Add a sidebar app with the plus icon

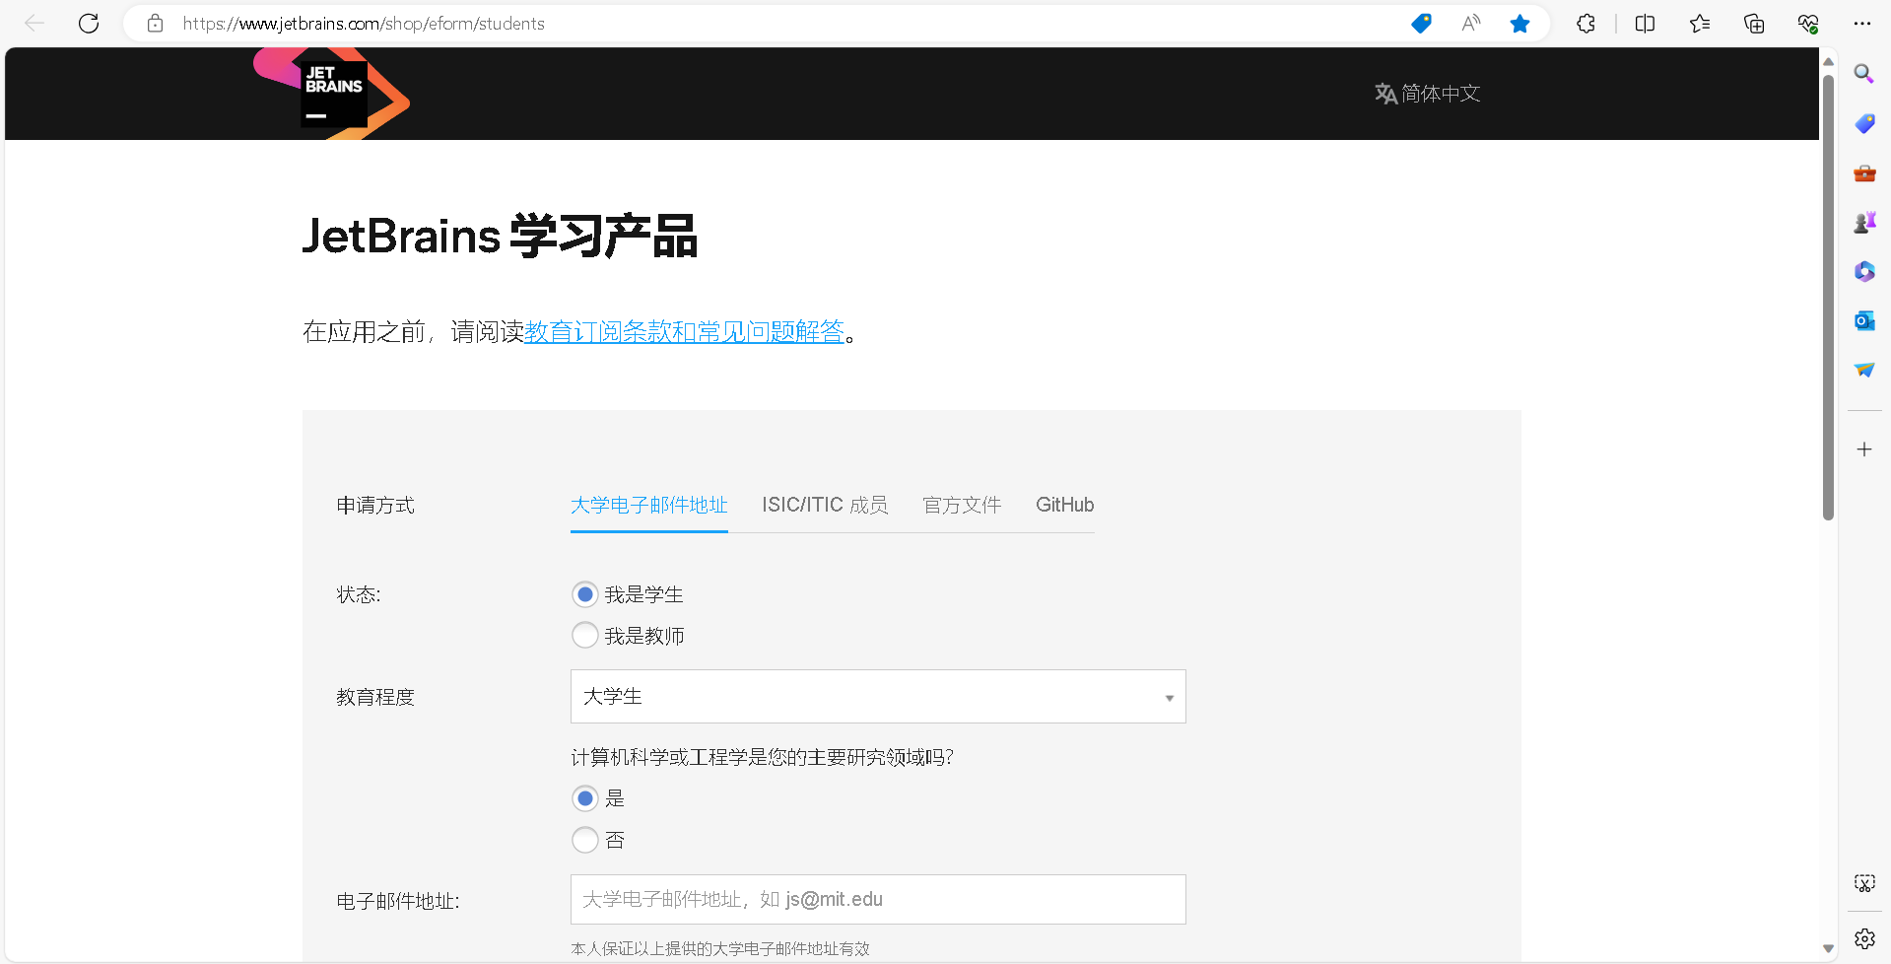click(x=1864, y=449)
